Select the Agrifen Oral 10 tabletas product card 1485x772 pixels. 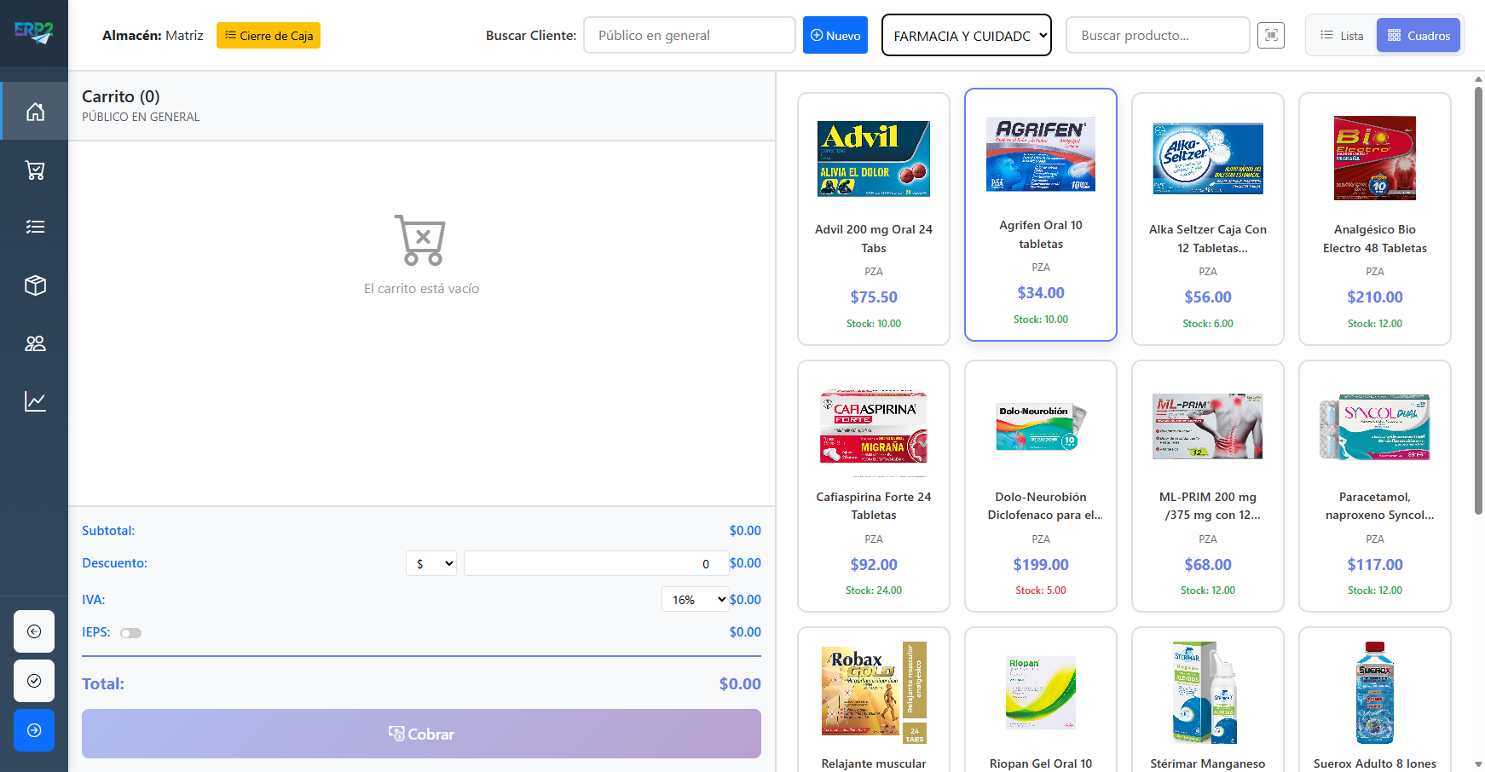(1040, 215)
